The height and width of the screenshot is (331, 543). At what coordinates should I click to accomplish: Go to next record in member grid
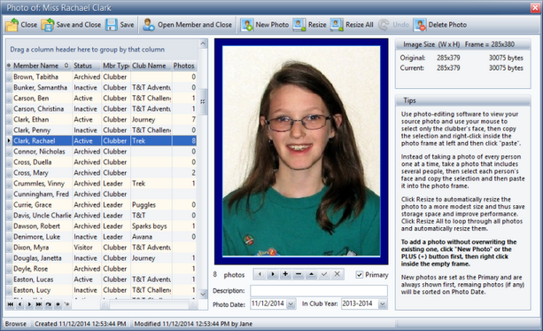(29, 304)
